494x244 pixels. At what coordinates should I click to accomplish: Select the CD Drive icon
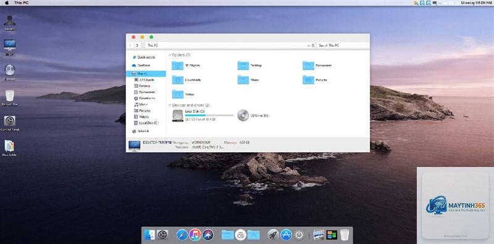pos(243,115)
